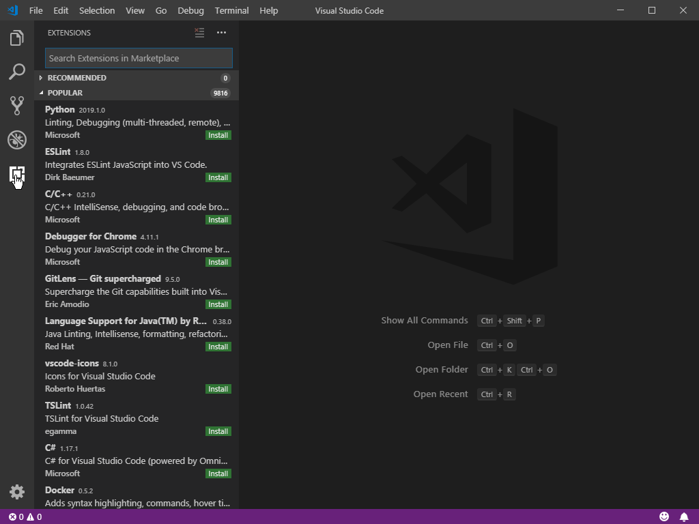Open the Debug view icon
This screenshot has width=699, height=524.
tap(17, 140)
